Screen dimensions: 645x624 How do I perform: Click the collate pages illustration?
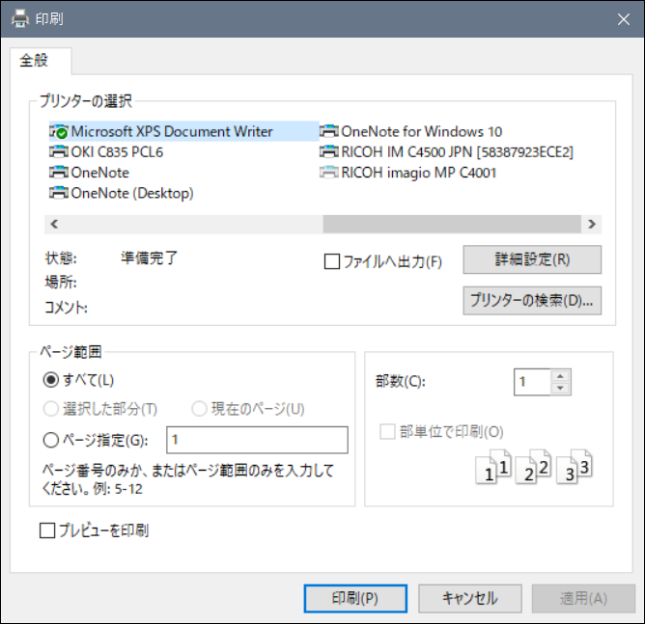534,467
